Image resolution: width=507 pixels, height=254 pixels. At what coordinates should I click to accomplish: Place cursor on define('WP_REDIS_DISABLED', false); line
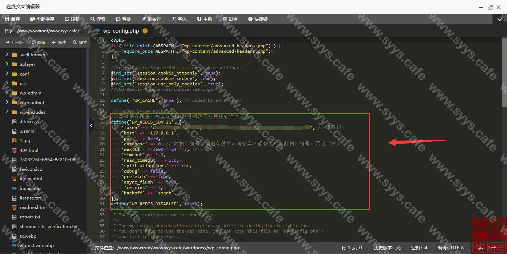[x=157, y=204]
